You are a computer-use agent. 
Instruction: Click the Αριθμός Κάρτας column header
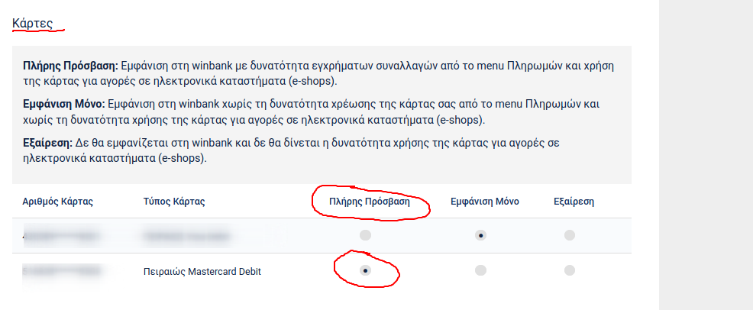(x=58, y=202)
